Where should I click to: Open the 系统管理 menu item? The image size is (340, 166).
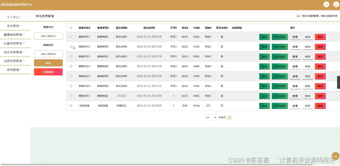tap(14, 70)
